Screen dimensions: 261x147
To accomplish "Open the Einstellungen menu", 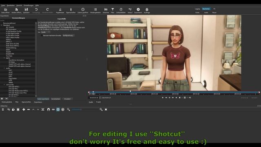I will (x=29, y=5).
